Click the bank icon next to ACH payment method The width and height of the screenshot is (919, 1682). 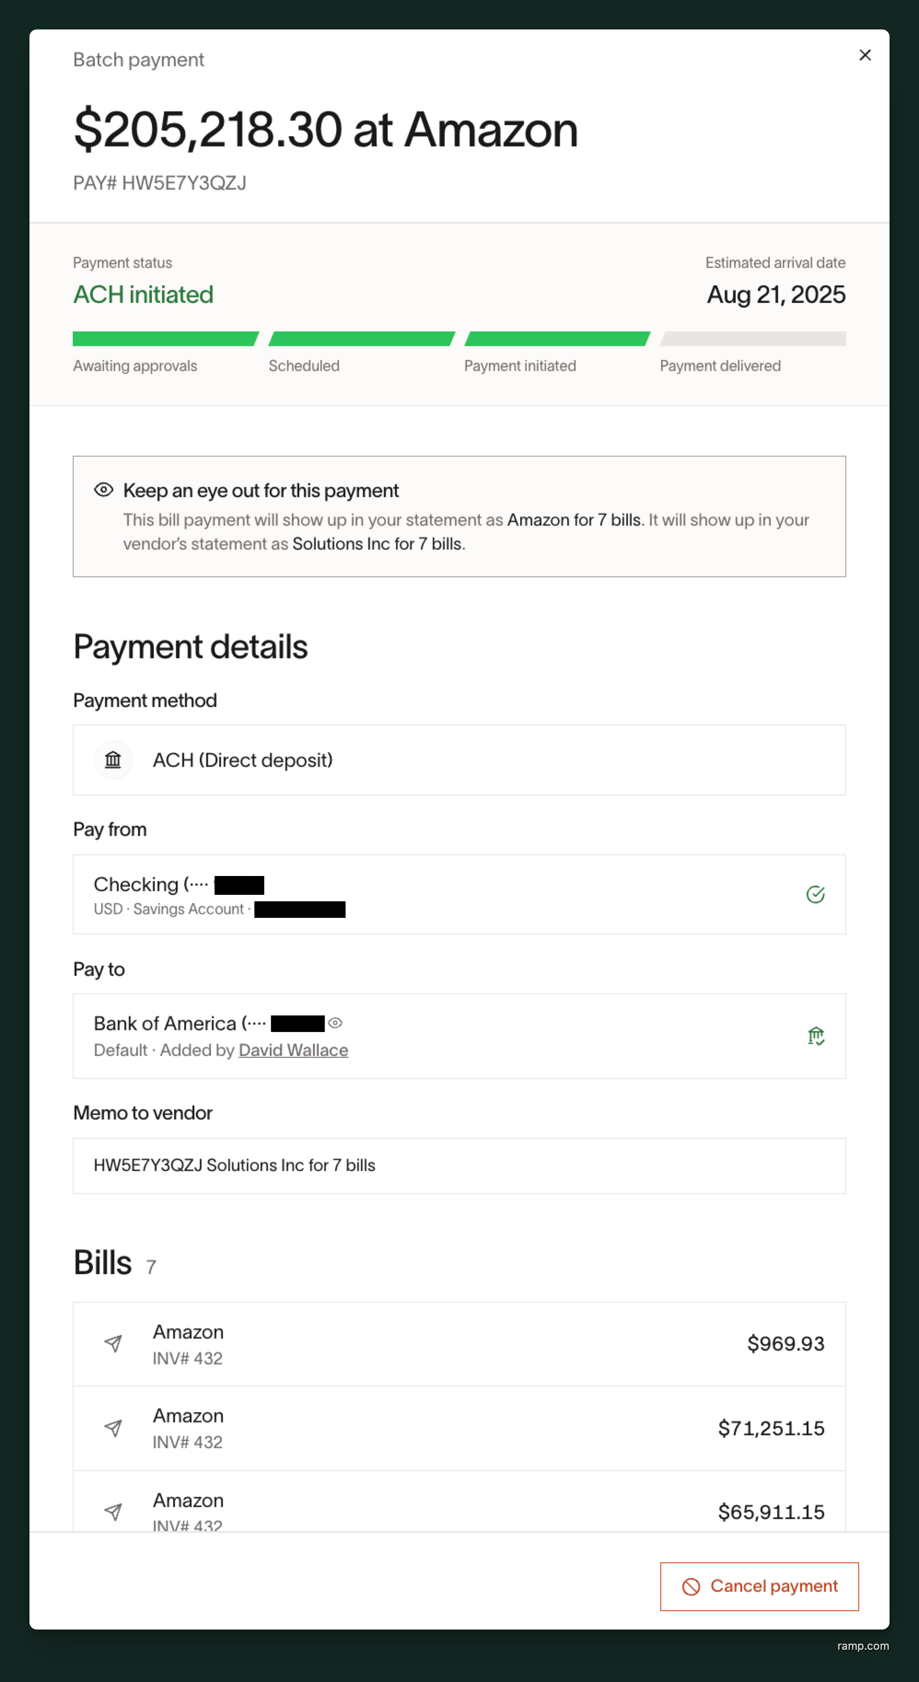112,760
